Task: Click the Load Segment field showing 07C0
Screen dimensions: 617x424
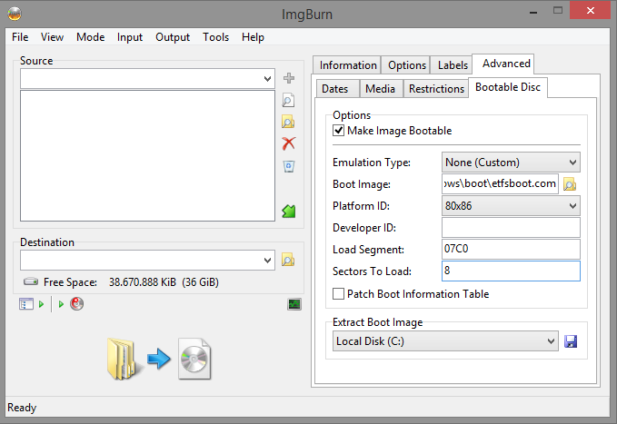Action: pyautogui.click(x=511, y=249)
